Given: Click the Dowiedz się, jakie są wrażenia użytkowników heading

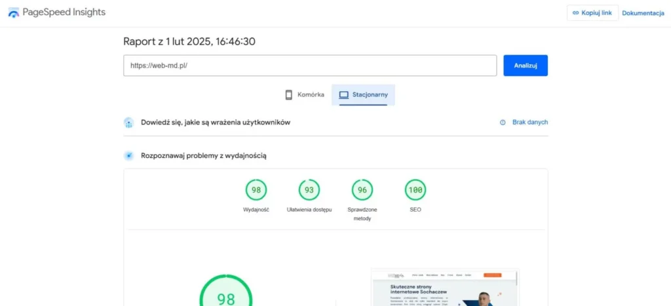Looking at the screenshot, I should click(x=216, y=123).
